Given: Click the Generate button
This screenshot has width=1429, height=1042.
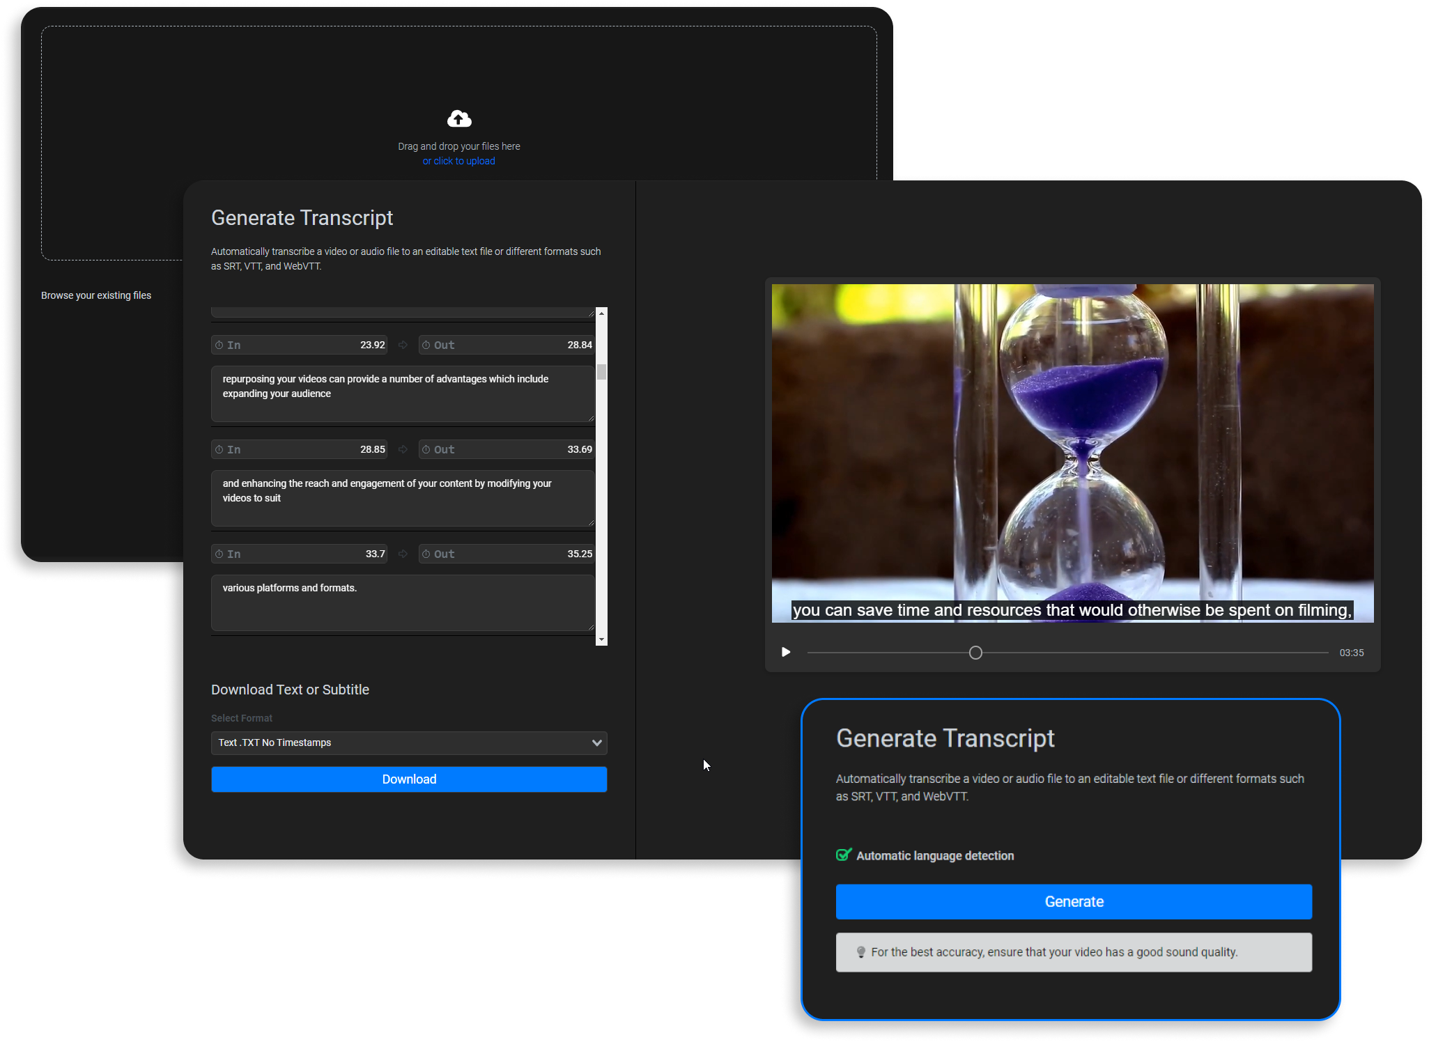Looking at the screenshot, I should coord(1073,901).
